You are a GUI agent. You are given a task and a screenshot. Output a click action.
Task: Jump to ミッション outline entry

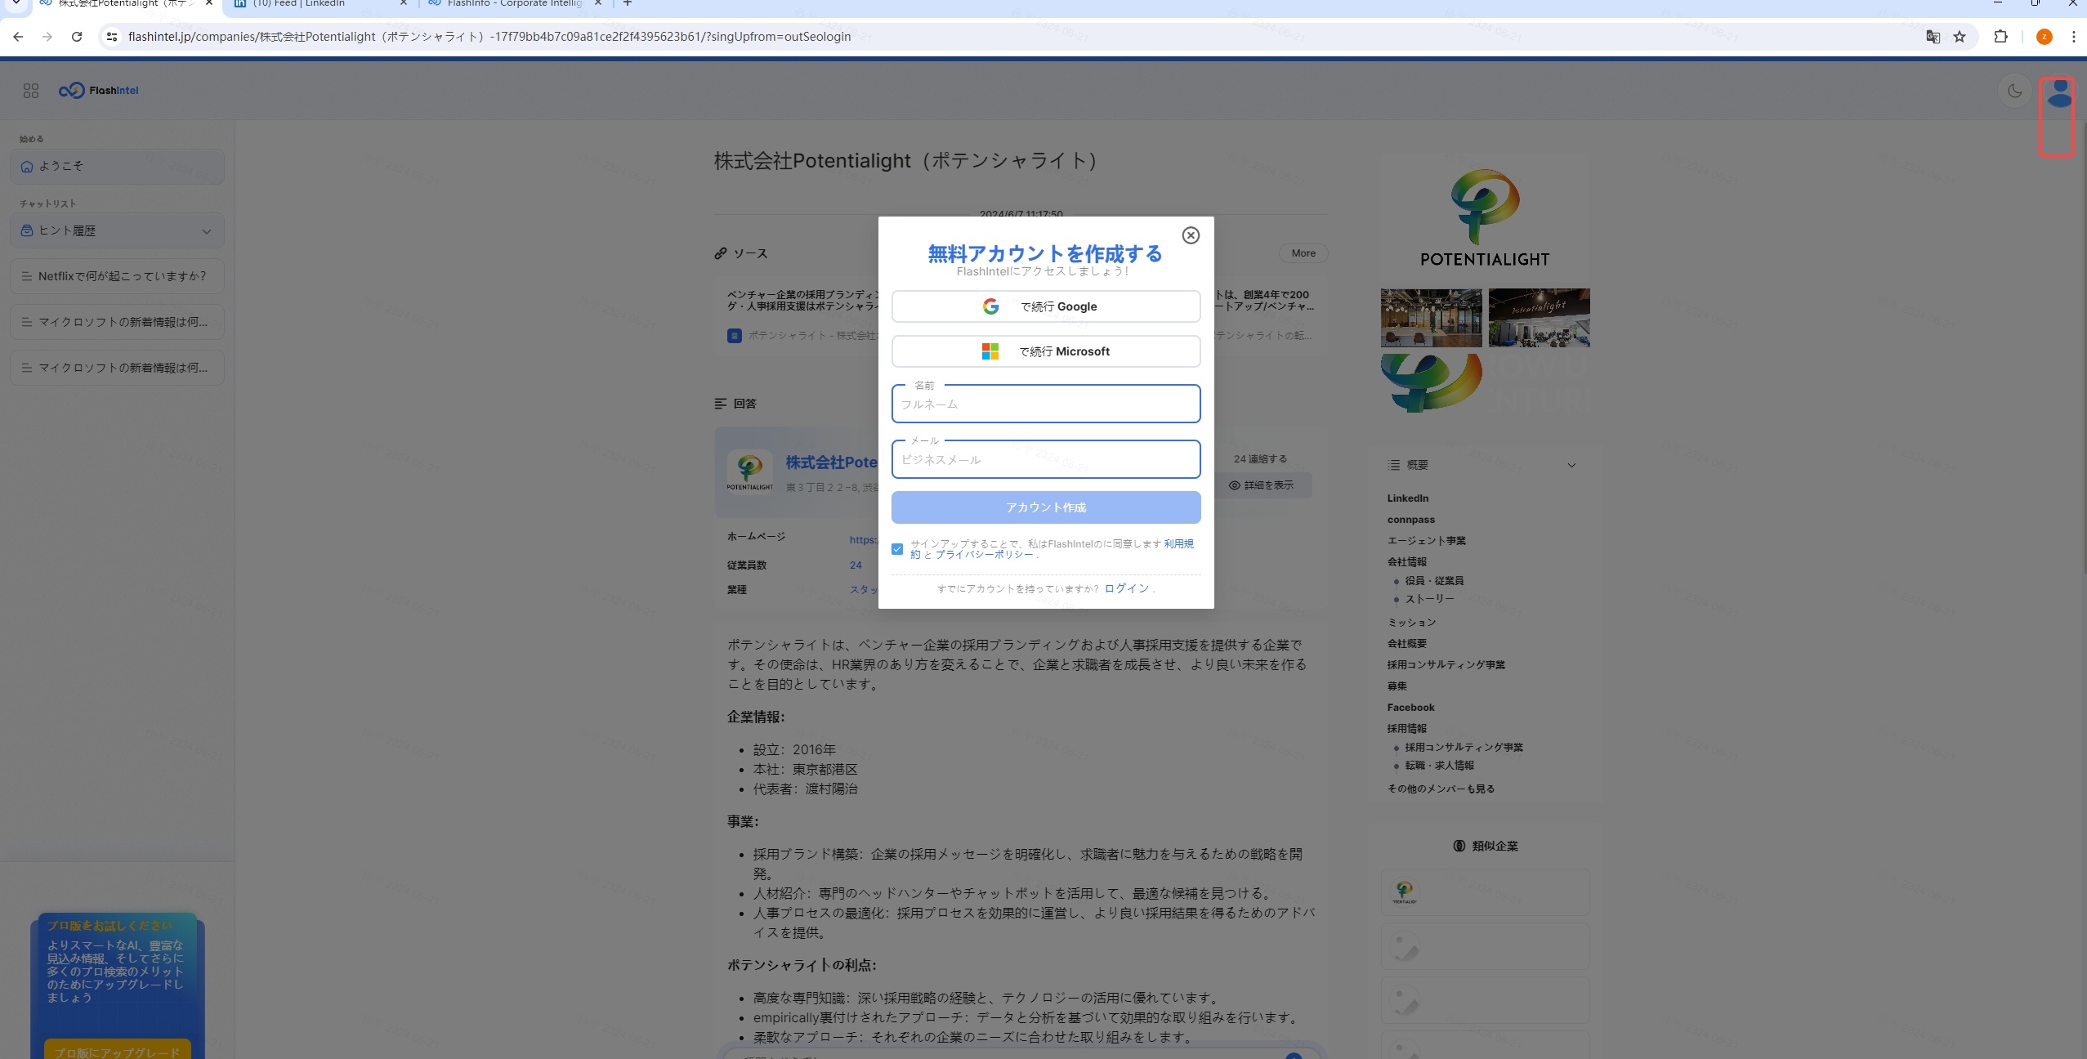point(1411,623)
